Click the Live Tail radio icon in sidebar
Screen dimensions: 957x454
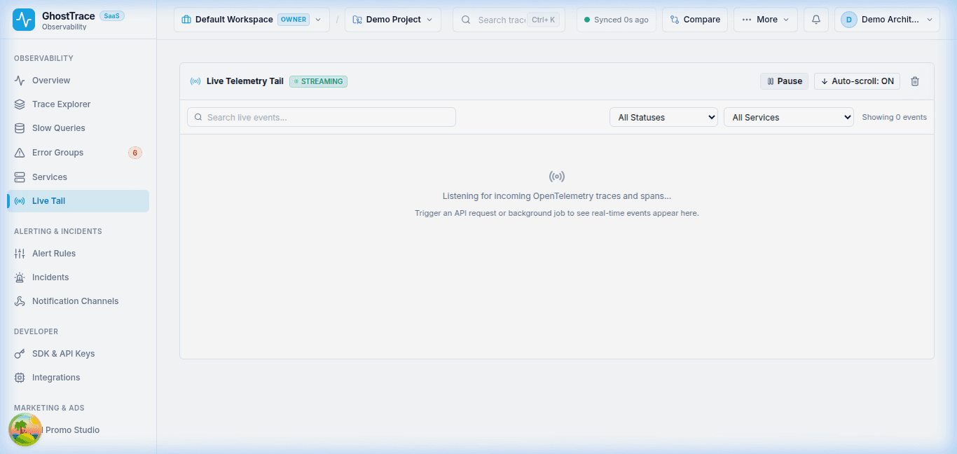[20, 201]
